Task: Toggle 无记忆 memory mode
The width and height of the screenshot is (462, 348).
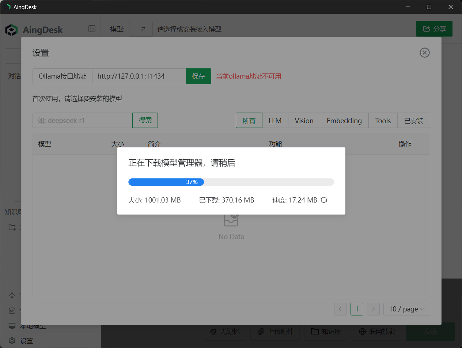Action: point(224,331)
